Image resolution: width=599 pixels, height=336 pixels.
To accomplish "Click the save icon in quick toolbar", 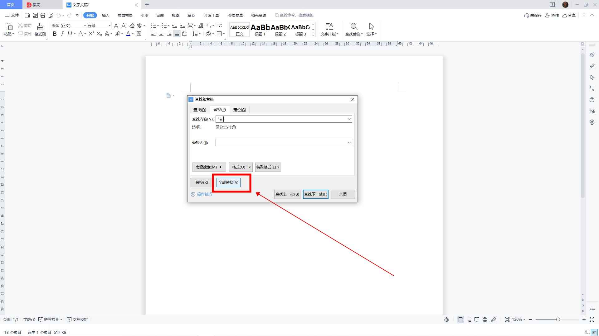I will (x=27, y=15).
